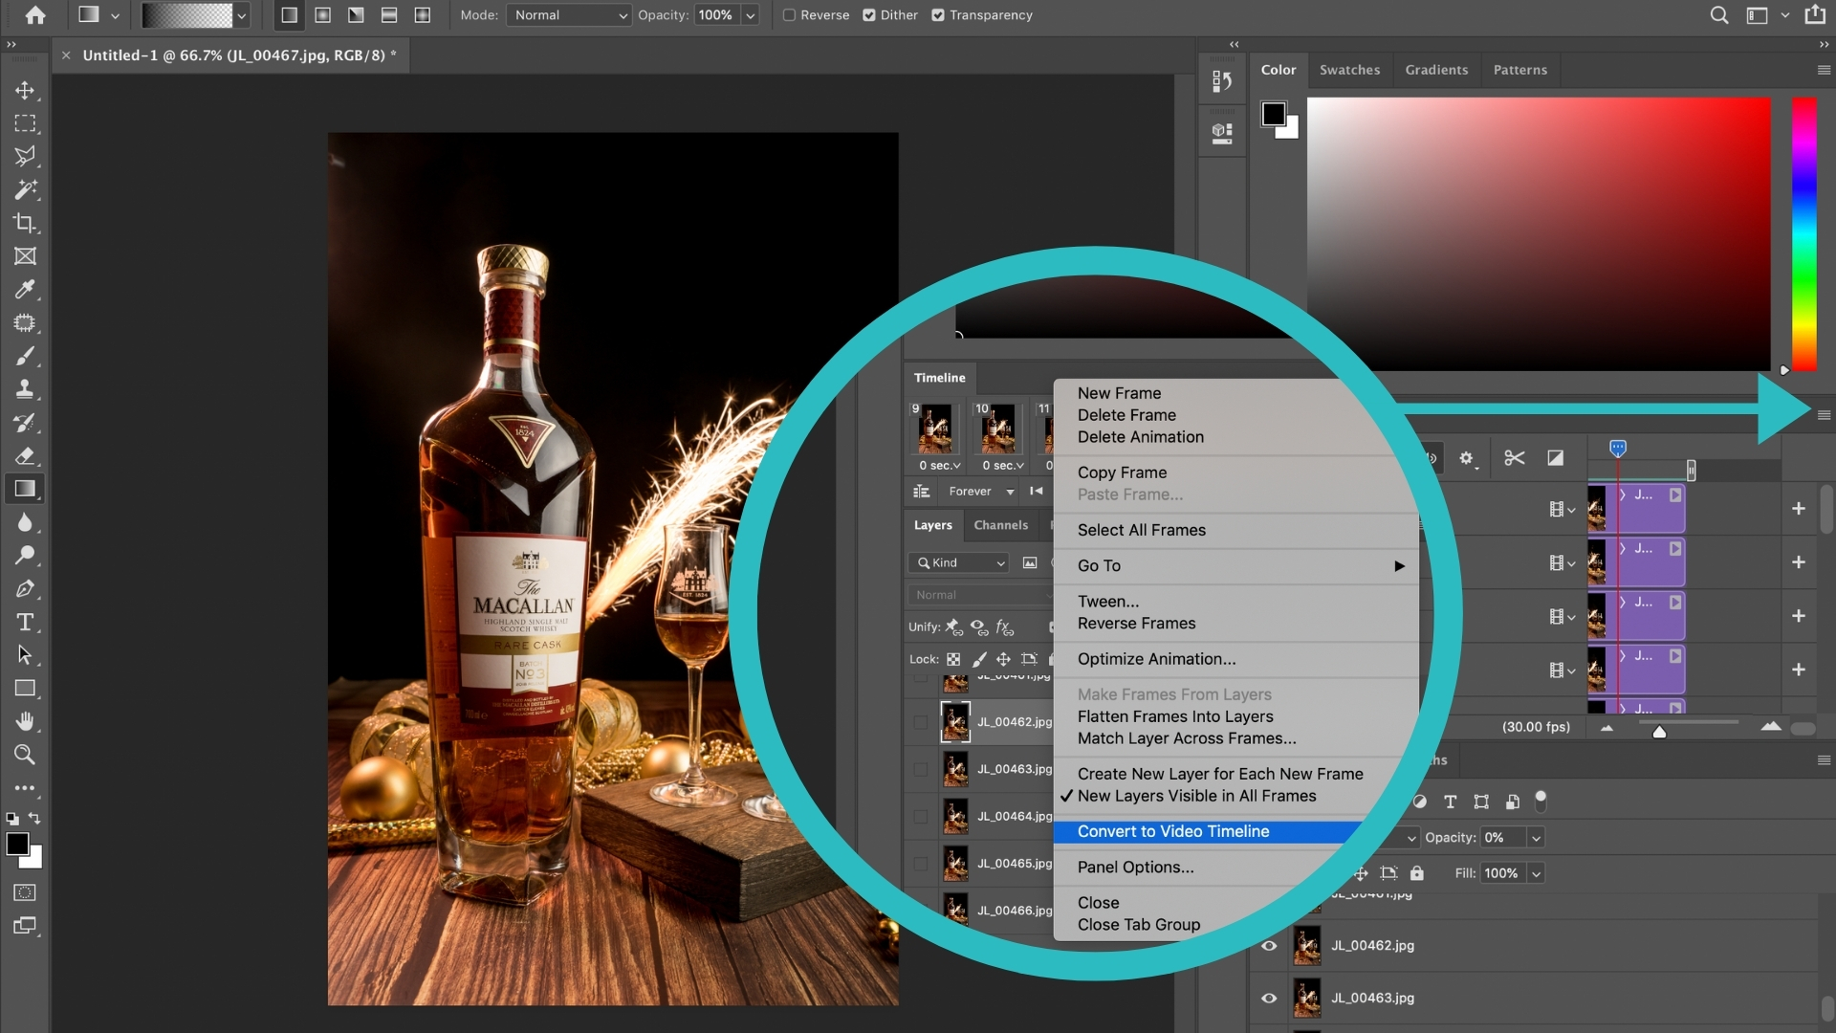Choose Delete Animation menu item
Image resolution: width=1836 pixels, height=1033 pixels.
coord(1140,437)
